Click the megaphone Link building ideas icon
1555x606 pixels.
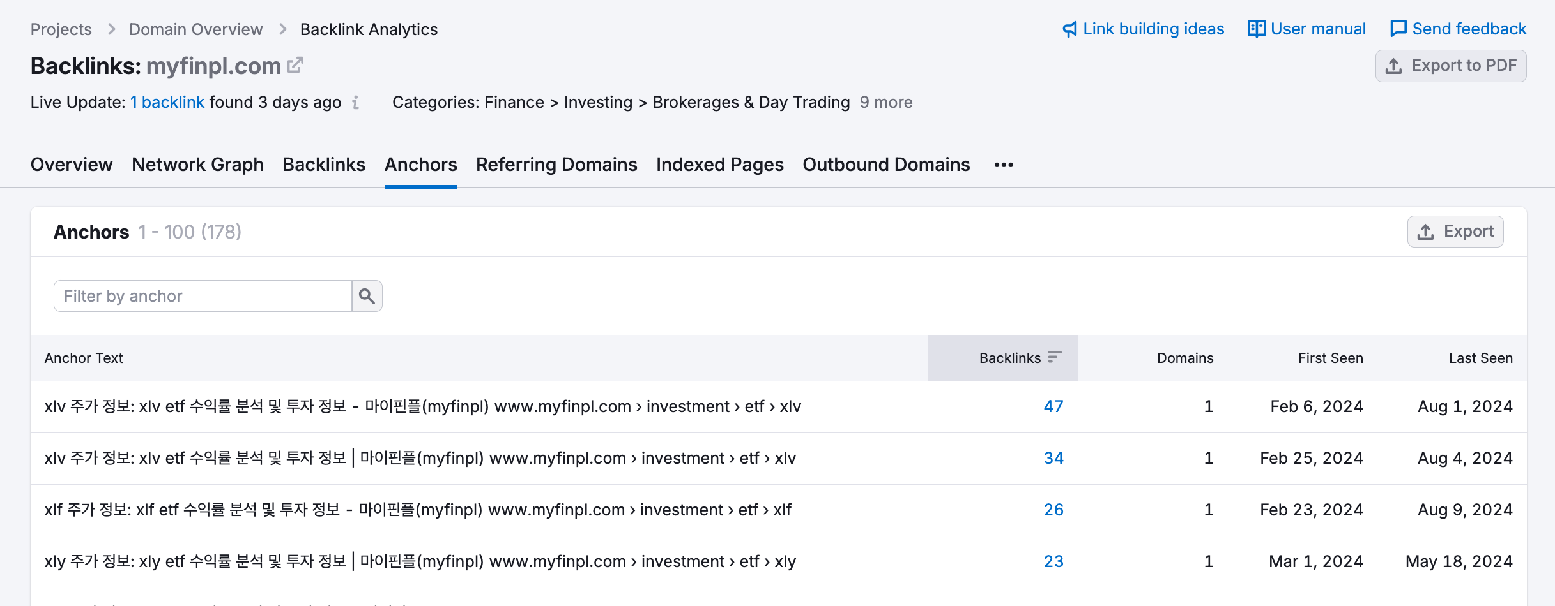1070,29
